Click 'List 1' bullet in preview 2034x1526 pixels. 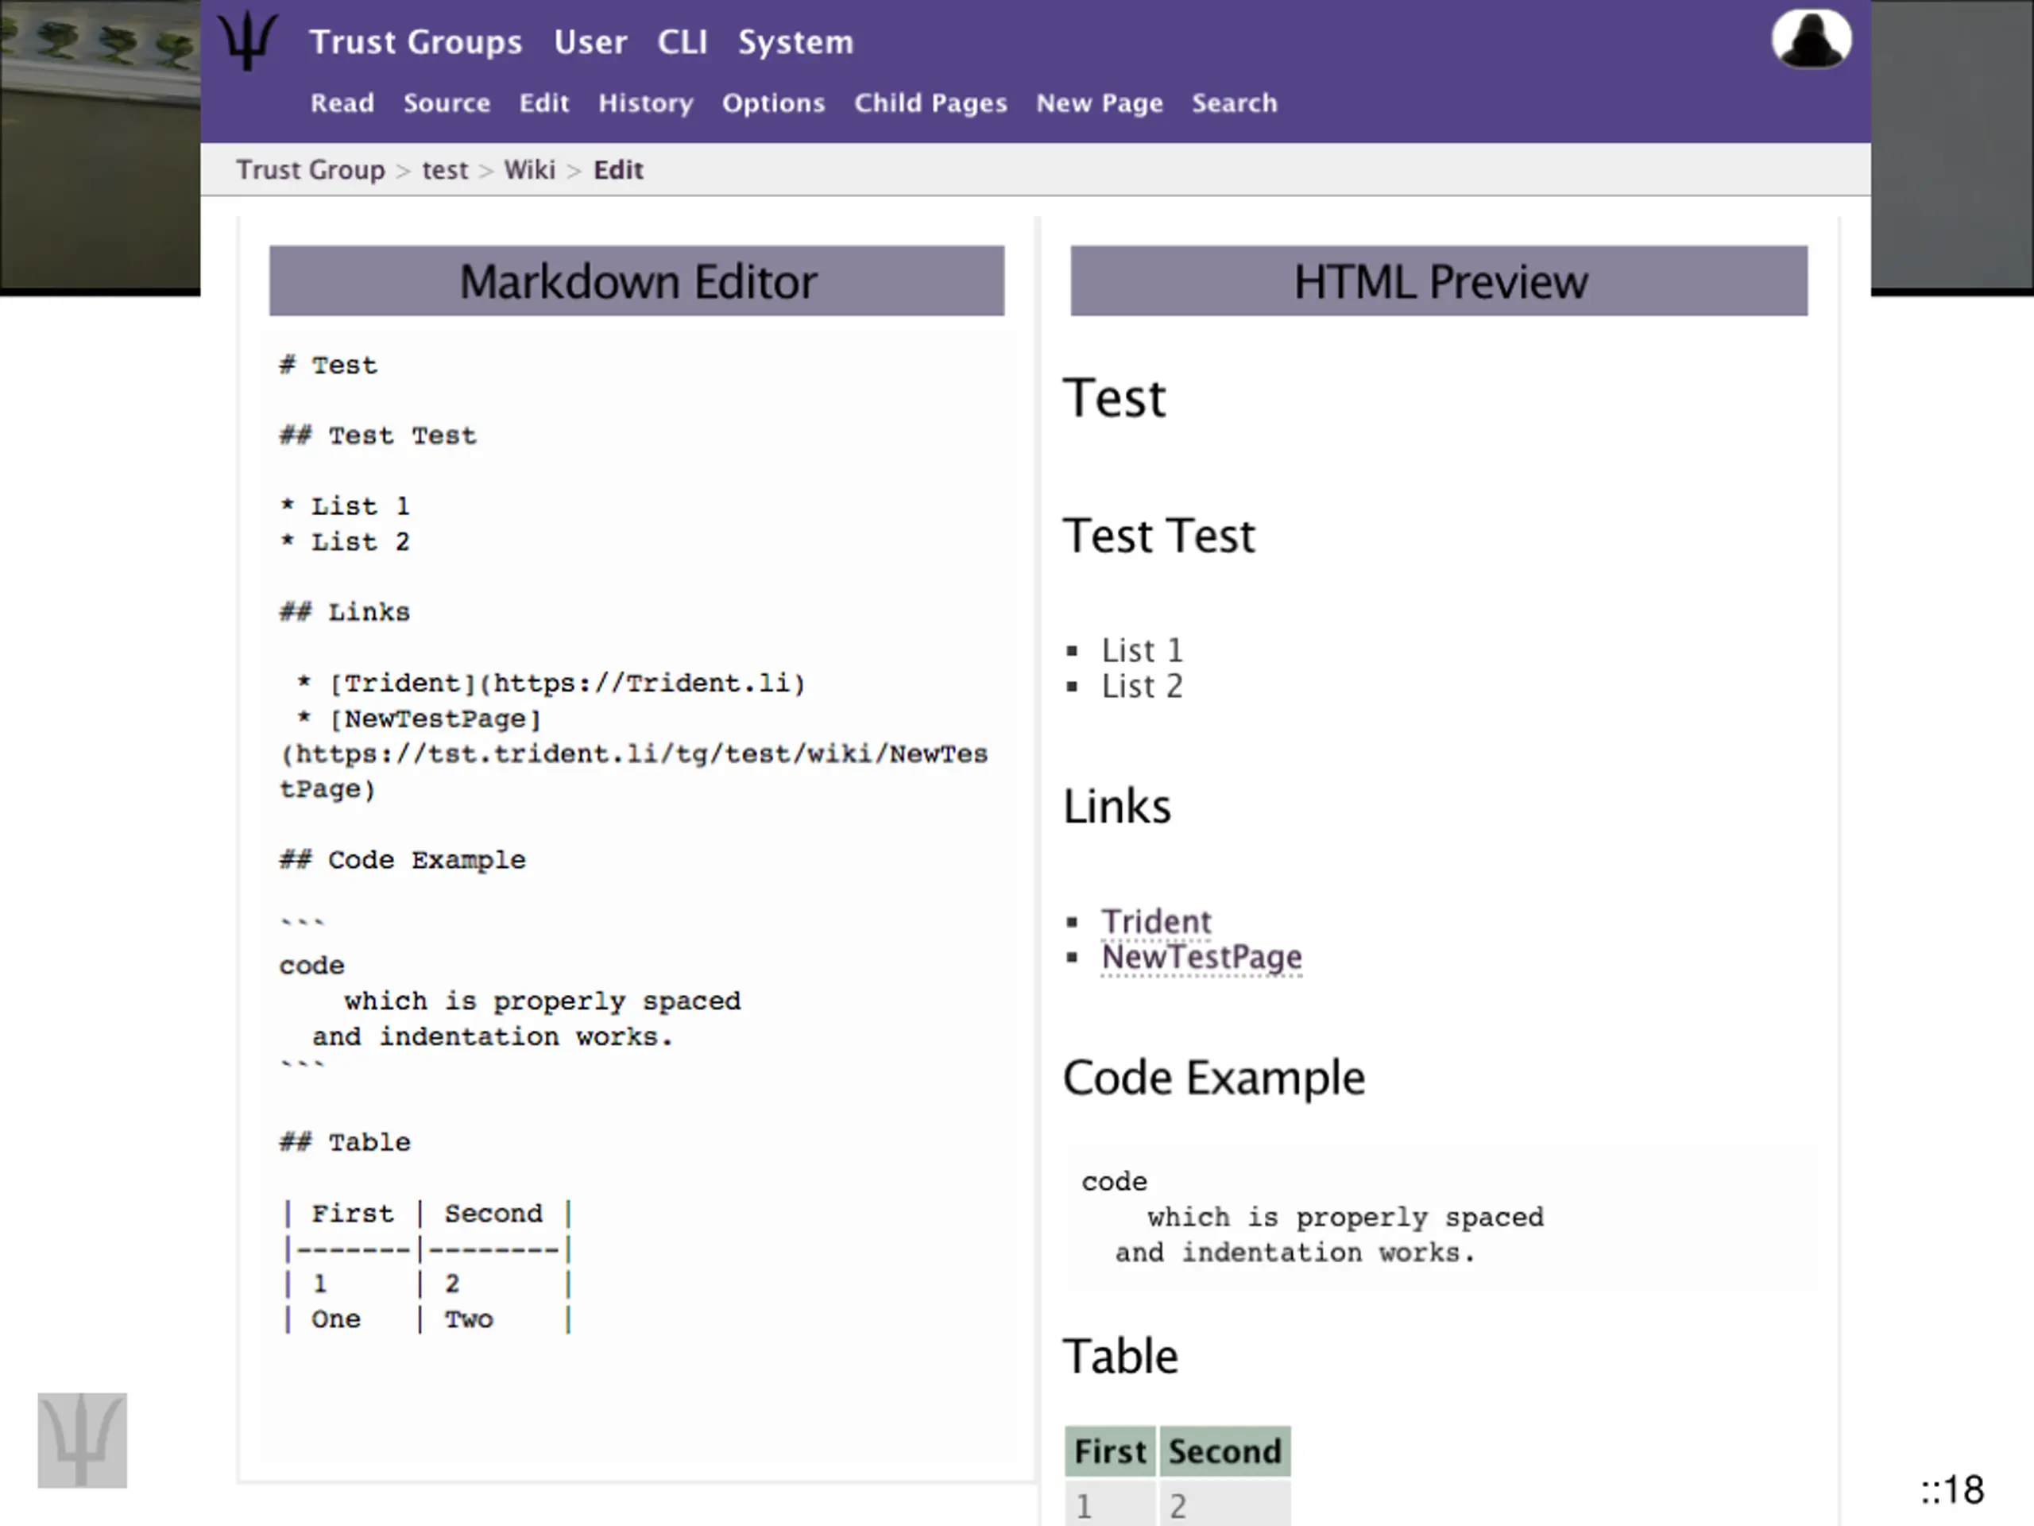point(1142,650)
